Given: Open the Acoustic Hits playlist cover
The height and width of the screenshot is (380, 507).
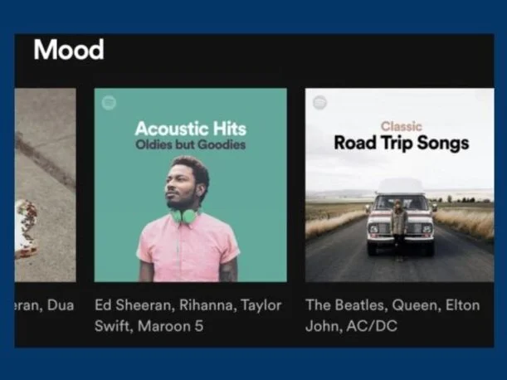Looking at the screenshot, I should (x=191, y=185).
